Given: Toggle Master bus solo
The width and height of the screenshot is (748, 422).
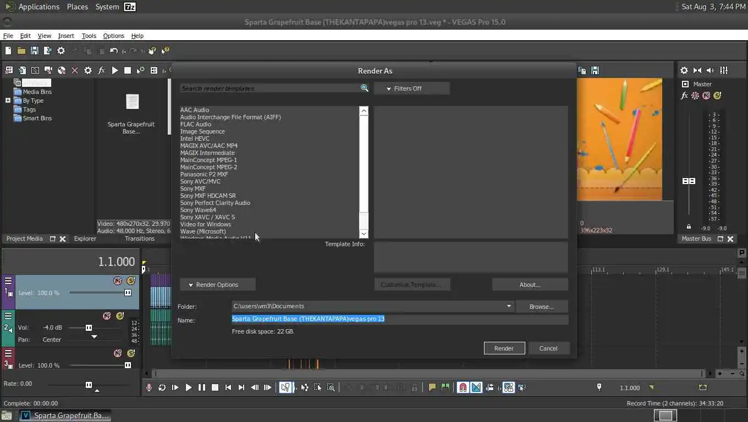Looking at the screenshot, I should [x=717, y=96].
